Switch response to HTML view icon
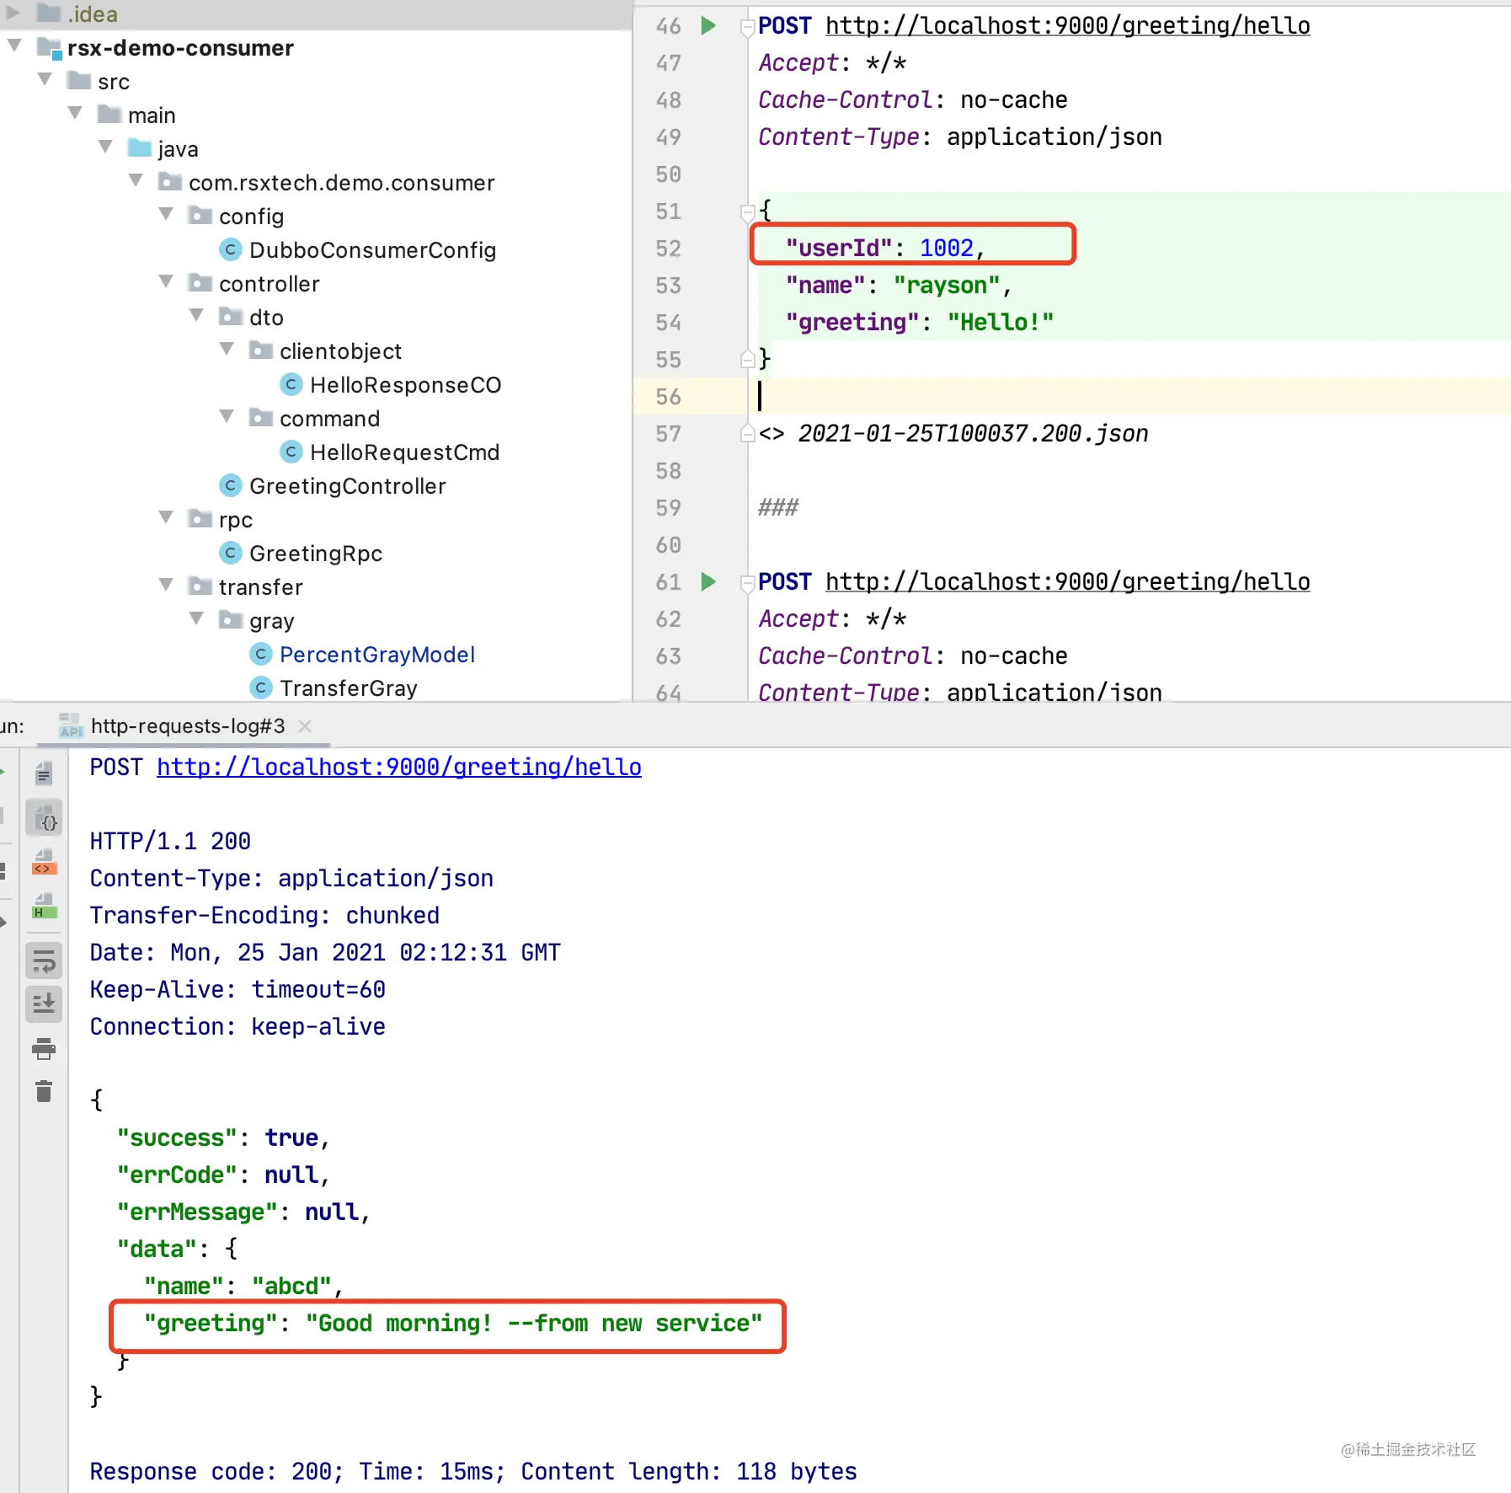The height and width of the screenshot is (1493, 1511). point(44,907)
